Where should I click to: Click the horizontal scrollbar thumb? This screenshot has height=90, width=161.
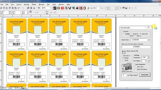click(127, 88)
